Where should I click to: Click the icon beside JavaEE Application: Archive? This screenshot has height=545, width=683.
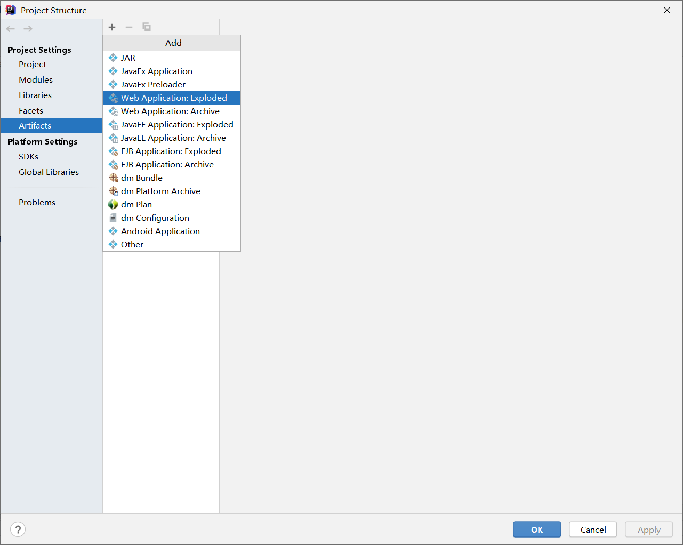point(114,138)
